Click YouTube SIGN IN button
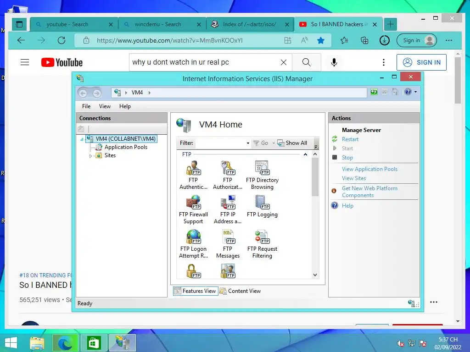The image size is (470, 352). click(421, 62)
